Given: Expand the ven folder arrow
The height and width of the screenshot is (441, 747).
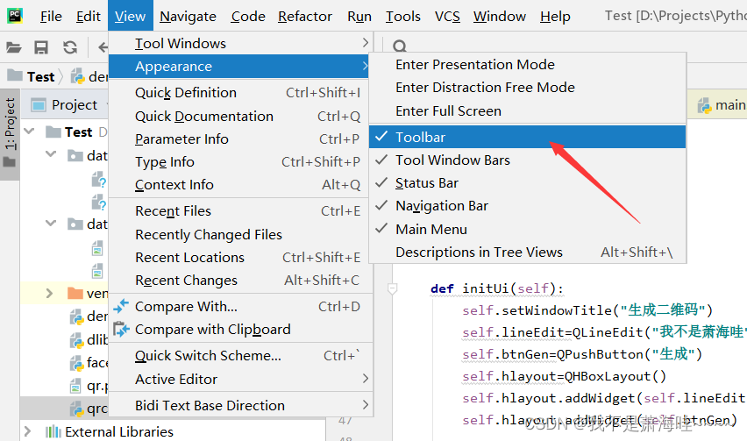Looking at the screenshot, I should 49,293.
